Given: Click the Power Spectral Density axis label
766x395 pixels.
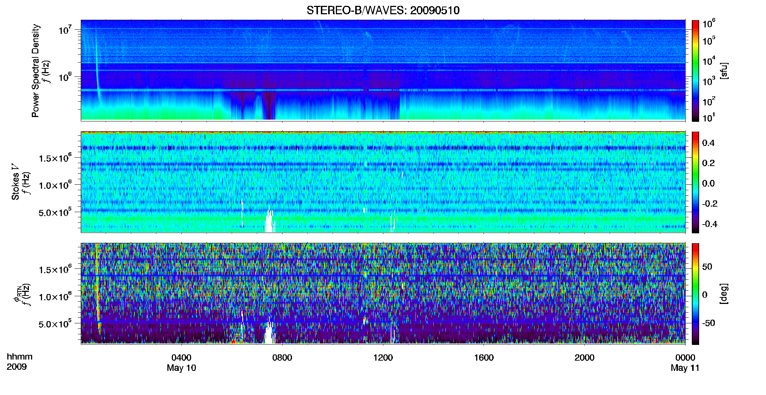Looking at the screenshot, I should click(x=35, y=71).
